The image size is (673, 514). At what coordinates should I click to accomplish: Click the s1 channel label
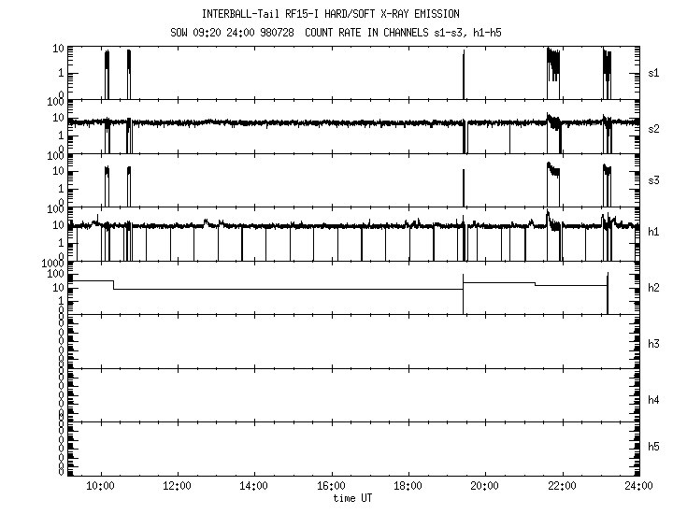point(654,72)
